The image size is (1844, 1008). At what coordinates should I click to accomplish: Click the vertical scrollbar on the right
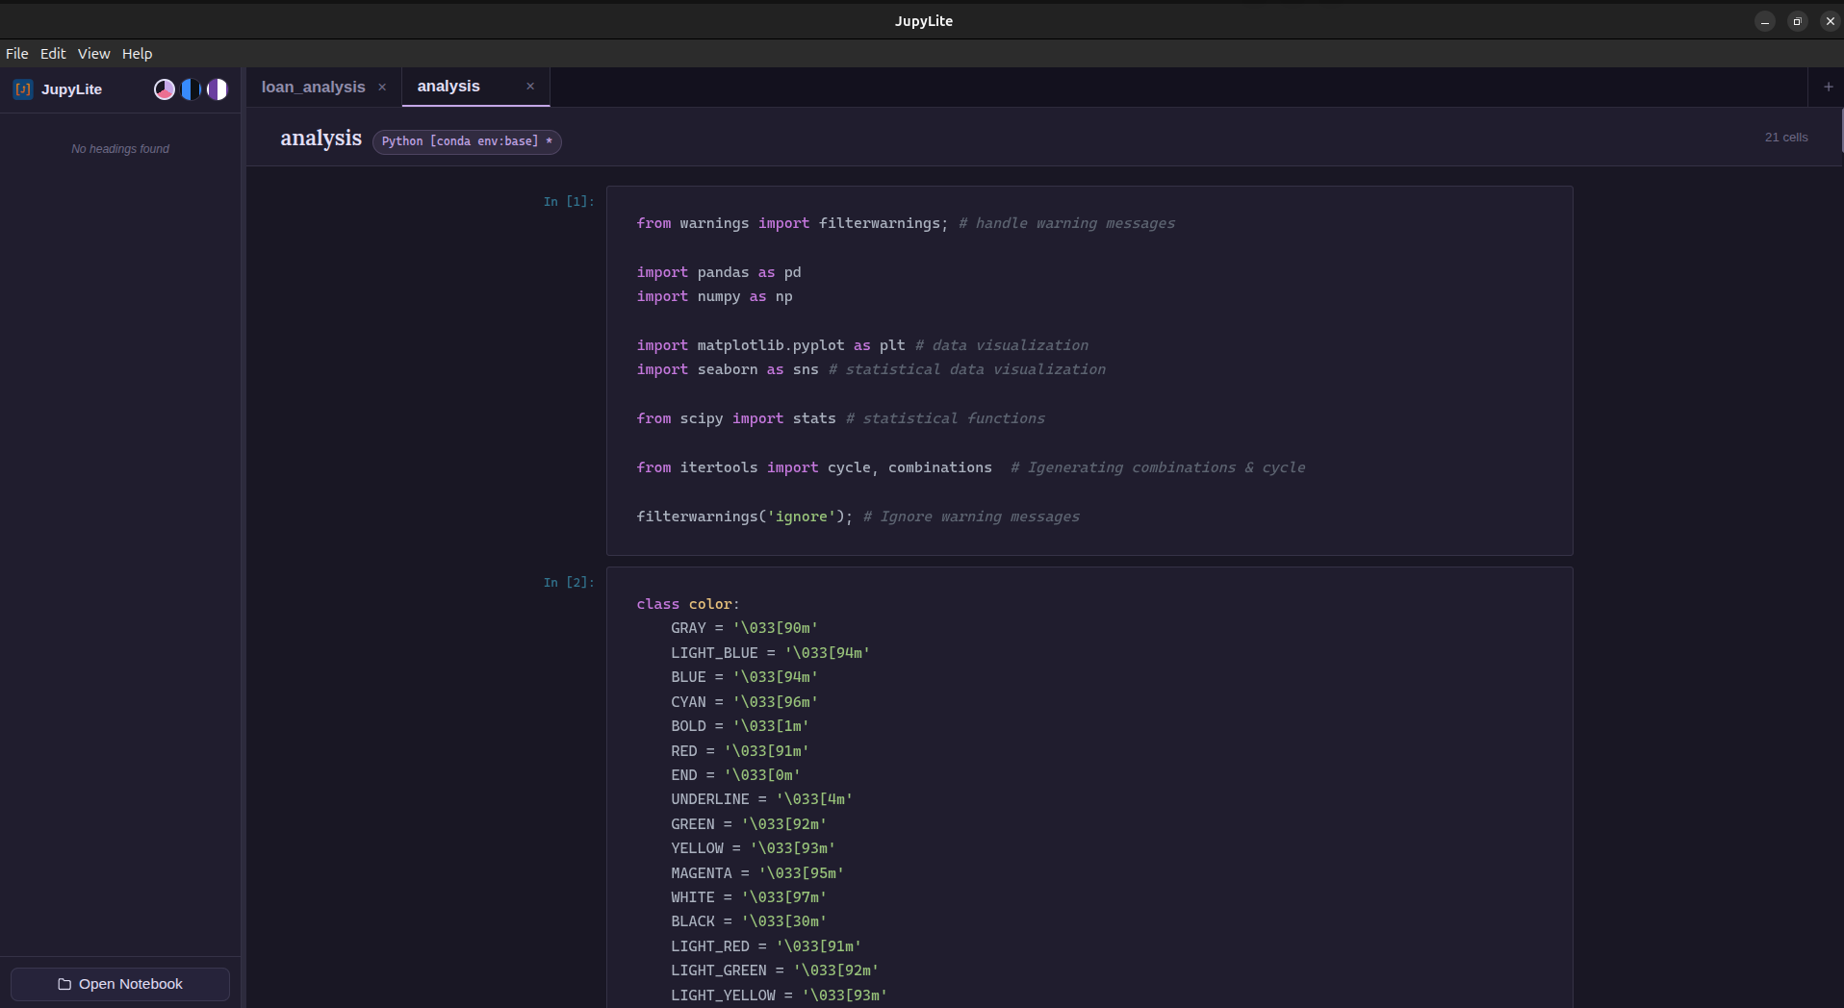tap(1839, 130)
